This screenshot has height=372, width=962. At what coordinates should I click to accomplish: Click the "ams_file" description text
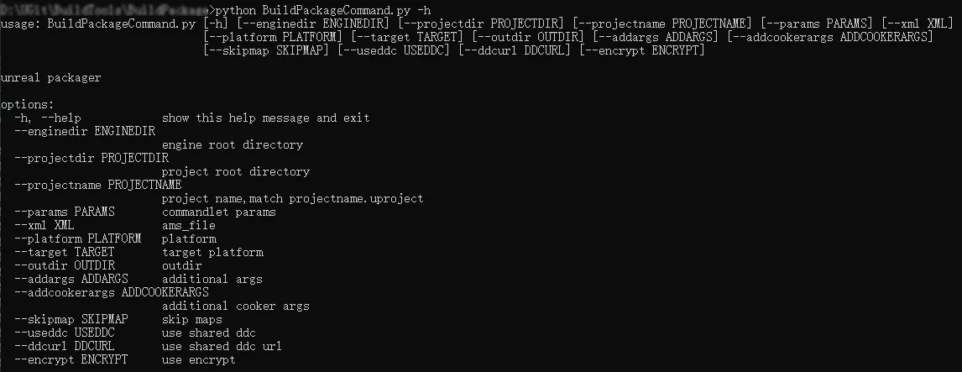click(189, 225)
